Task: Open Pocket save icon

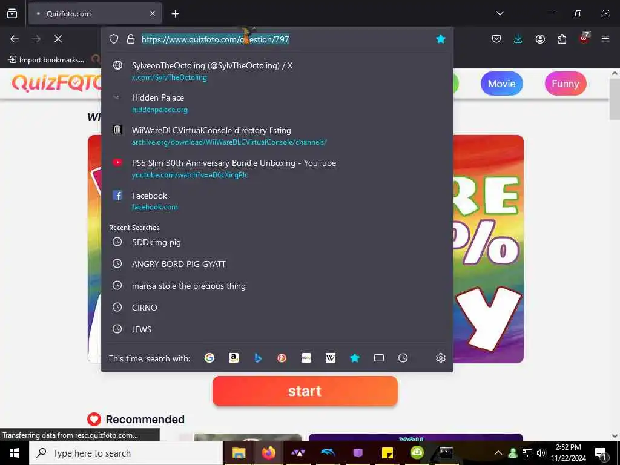Action: [496, 39]
